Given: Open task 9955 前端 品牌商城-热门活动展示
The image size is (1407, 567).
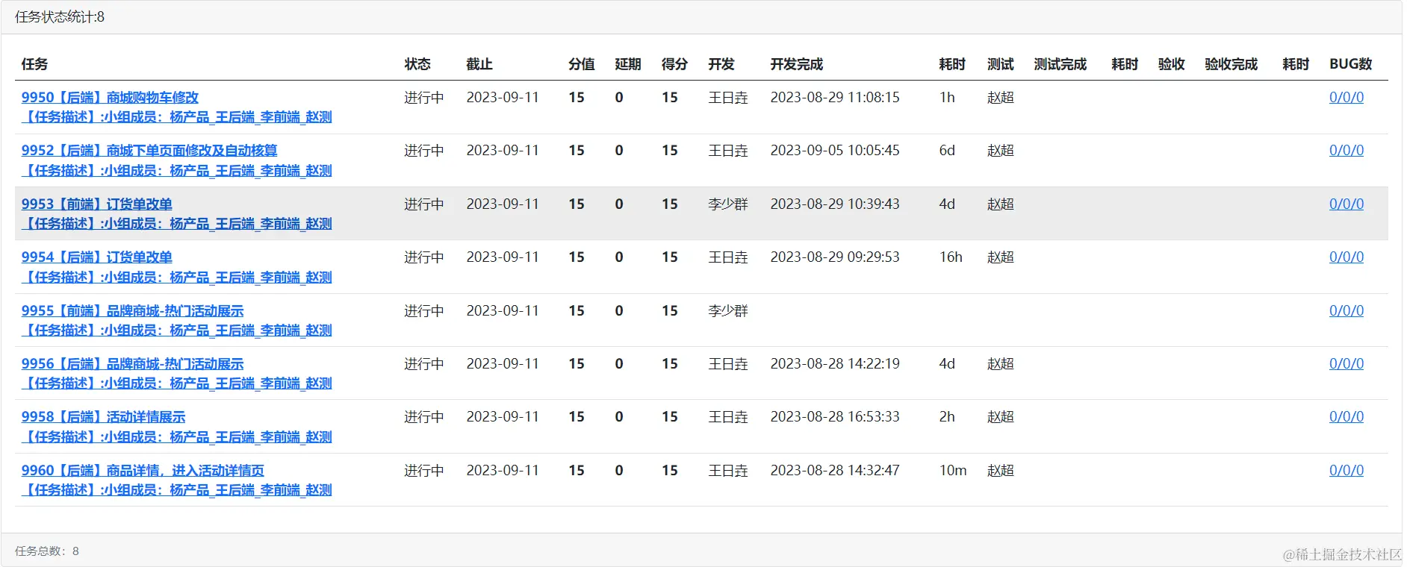Looking at the screenshot, I should 133,311.
